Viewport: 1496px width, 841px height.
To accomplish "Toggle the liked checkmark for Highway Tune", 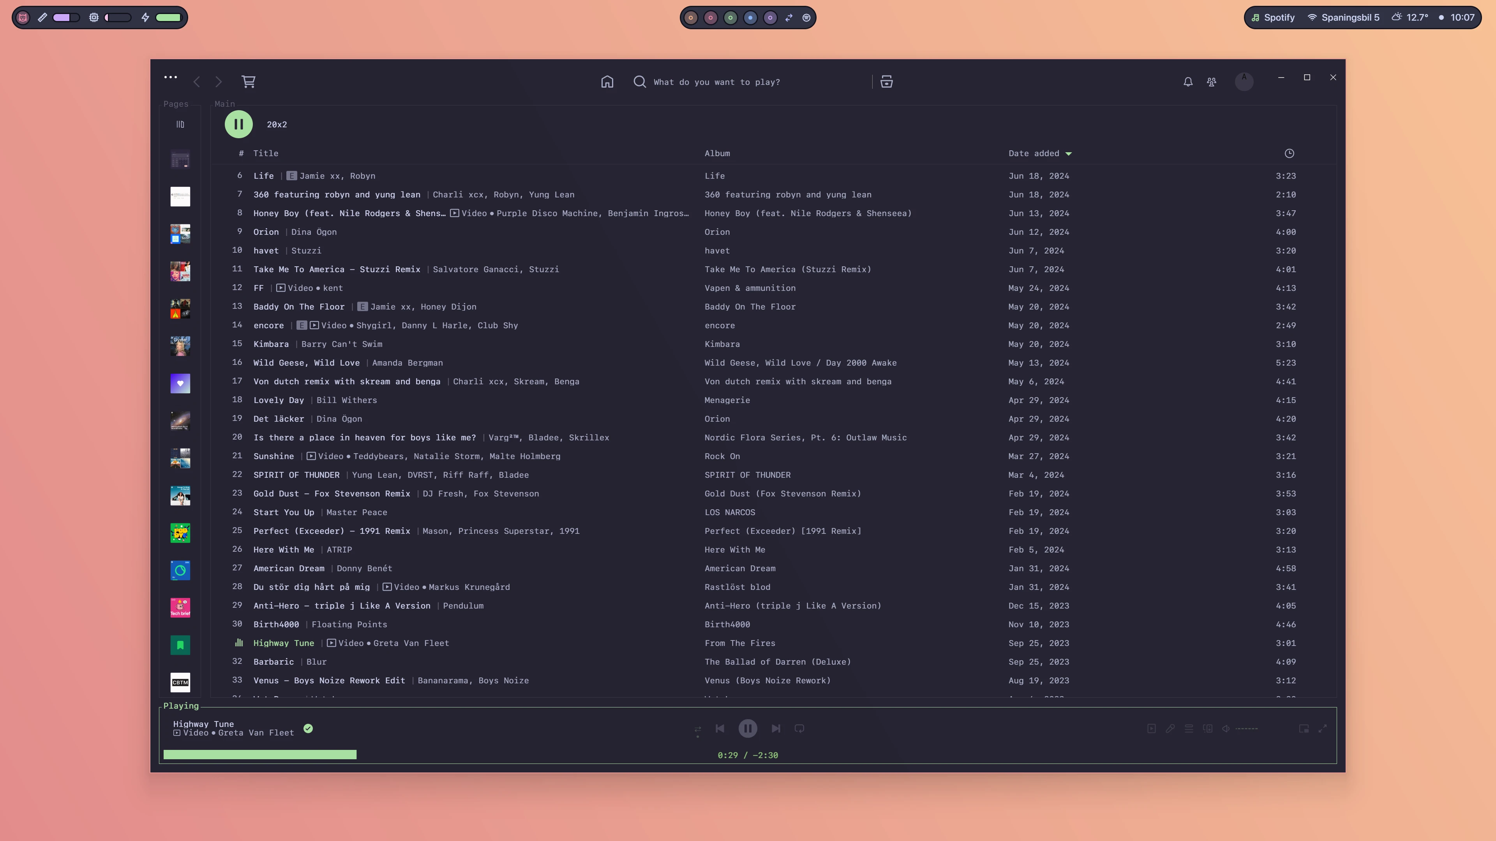I will [x=309, y=728].
